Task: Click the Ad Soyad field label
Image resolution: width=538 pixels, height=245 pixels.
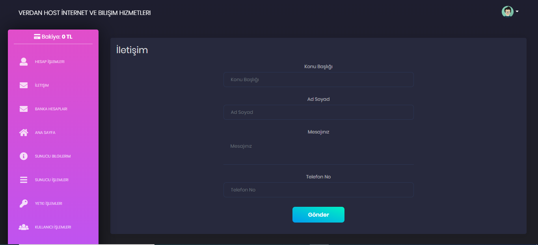Action: point(318,99)
